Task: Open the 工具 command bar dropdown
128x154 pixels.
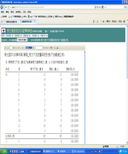Action: (120, 21)
